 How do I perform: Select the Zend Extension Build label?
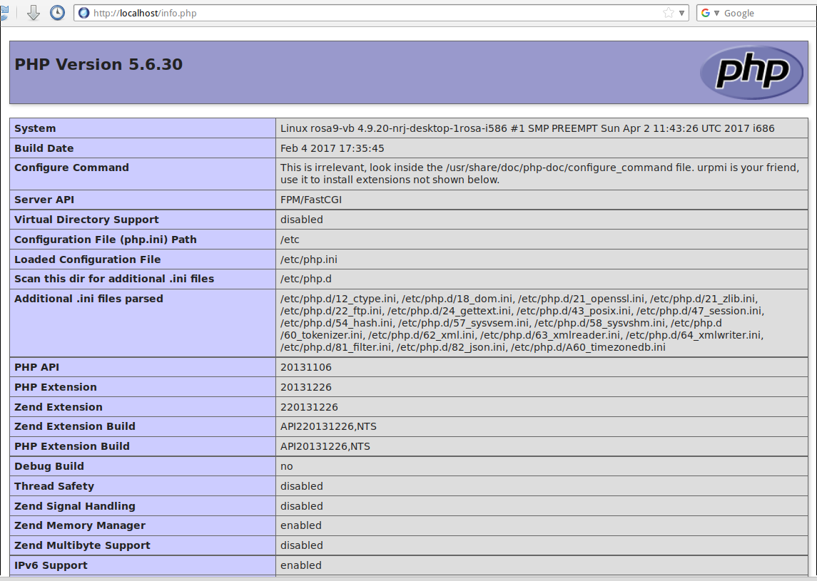pos(74,426)
